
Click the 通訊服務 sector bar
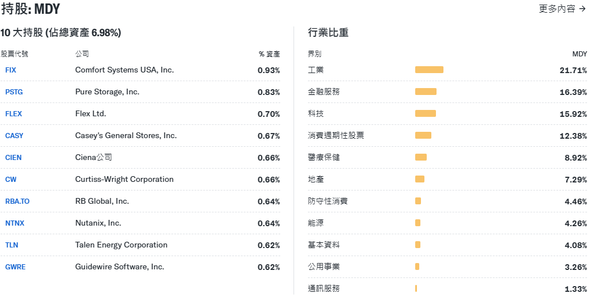416,288
